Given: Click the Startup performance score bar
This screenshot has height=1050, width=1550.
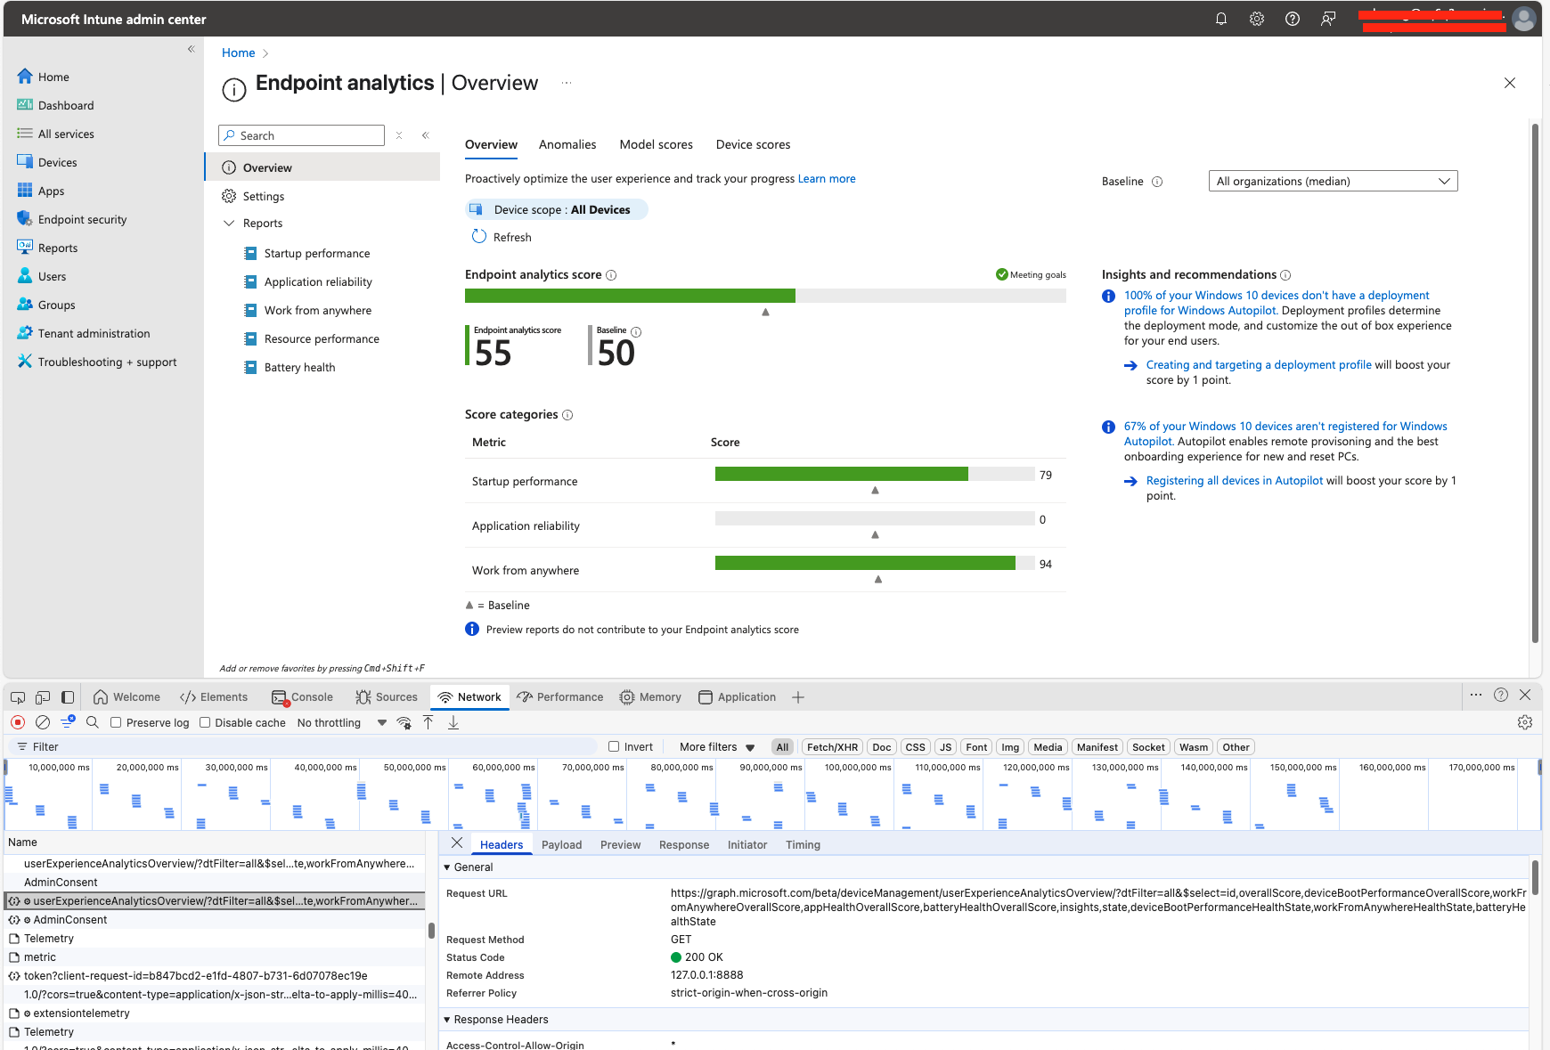Looking at the screenshot, I should click(840, 473).
